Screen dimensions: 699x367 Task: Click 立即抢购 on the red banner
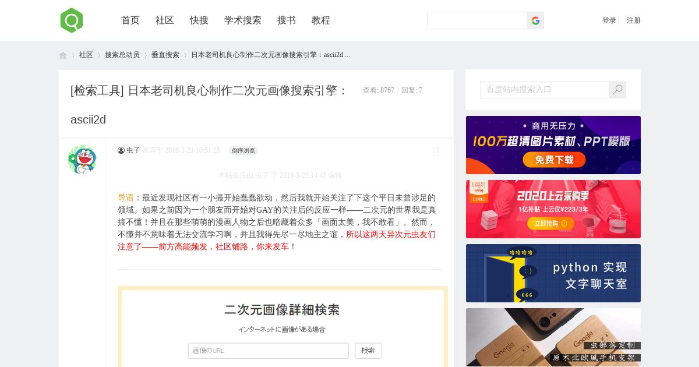coord(550,223)
